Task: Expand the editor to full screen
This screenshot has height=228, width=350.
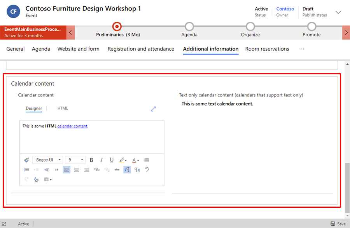Action: pos(153,109)
